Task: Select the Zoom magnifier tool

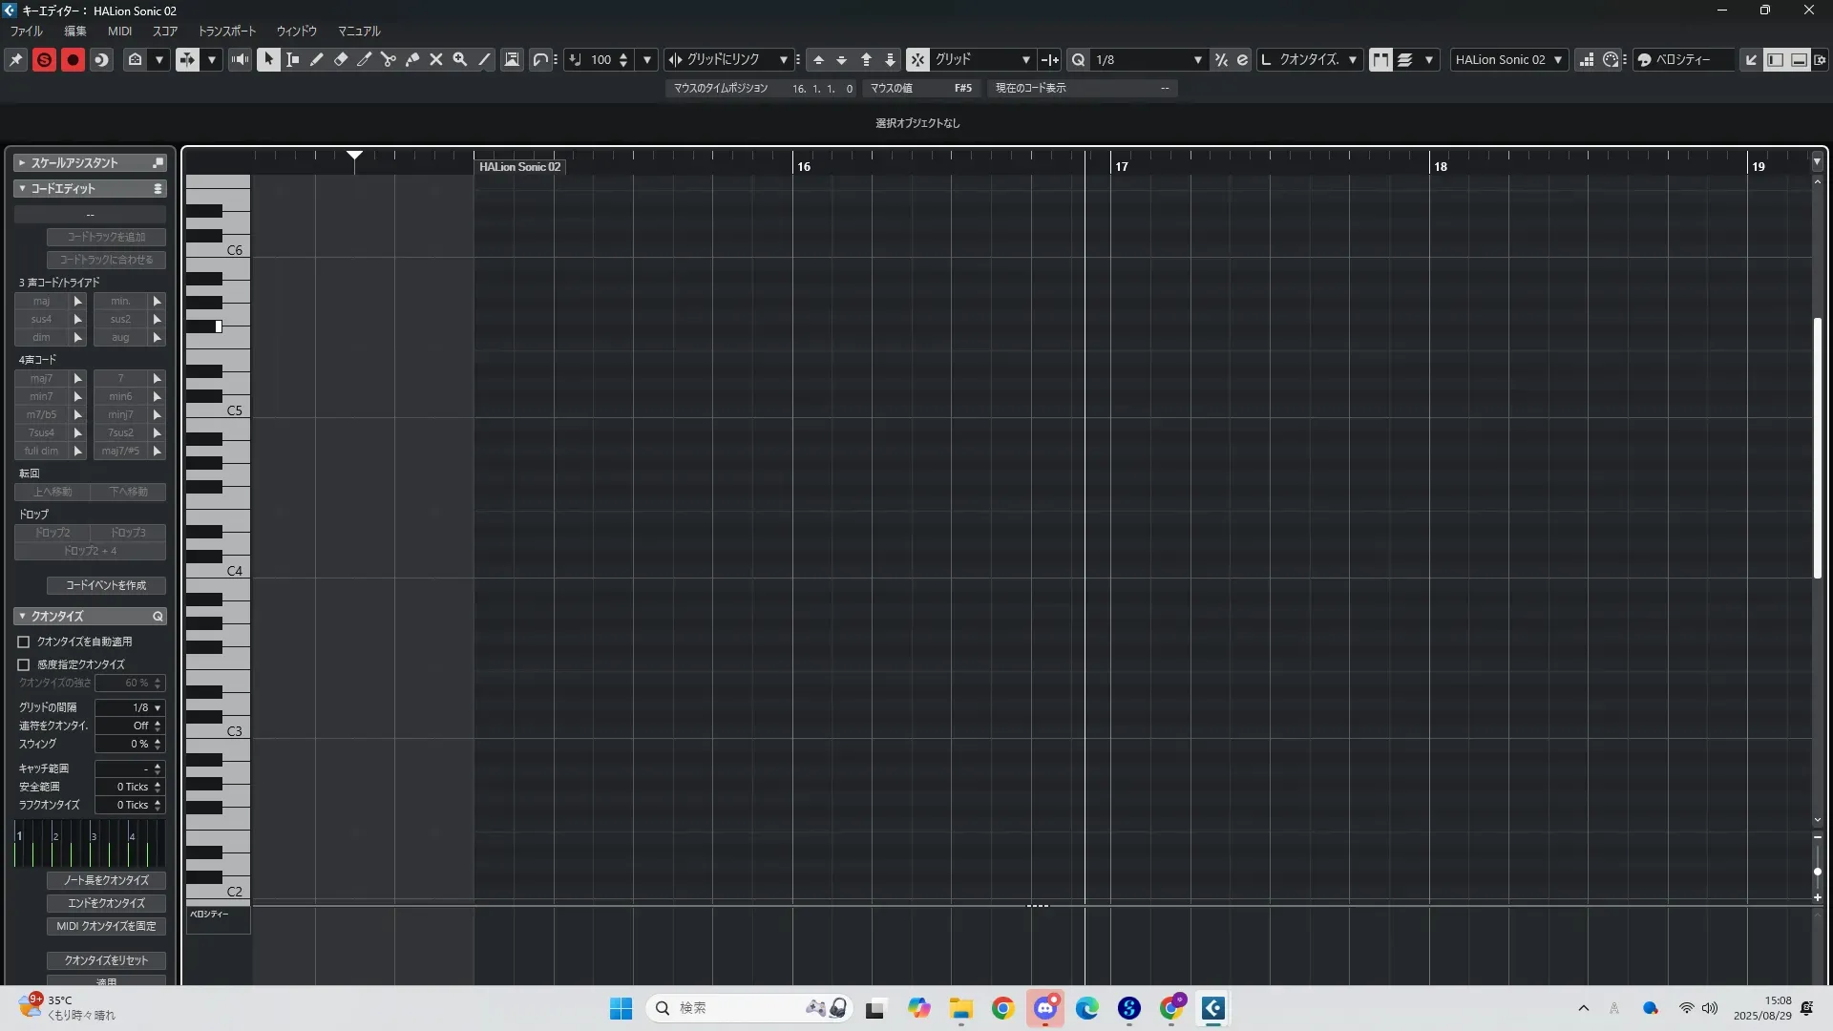Action: click(460, 59)
